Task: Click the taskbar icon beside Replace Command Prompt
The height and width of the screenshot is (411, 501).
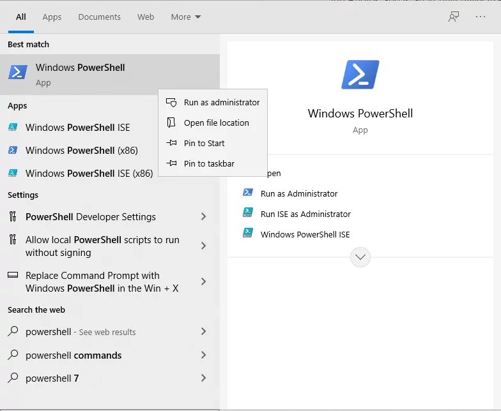Action: pyautogui.click(x=13, y=274)
